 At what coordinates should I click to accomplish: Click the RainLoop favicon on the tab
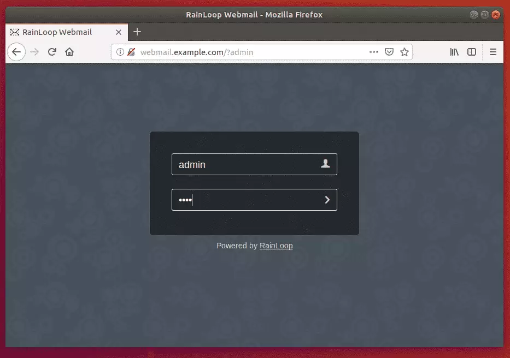(15, 32)
